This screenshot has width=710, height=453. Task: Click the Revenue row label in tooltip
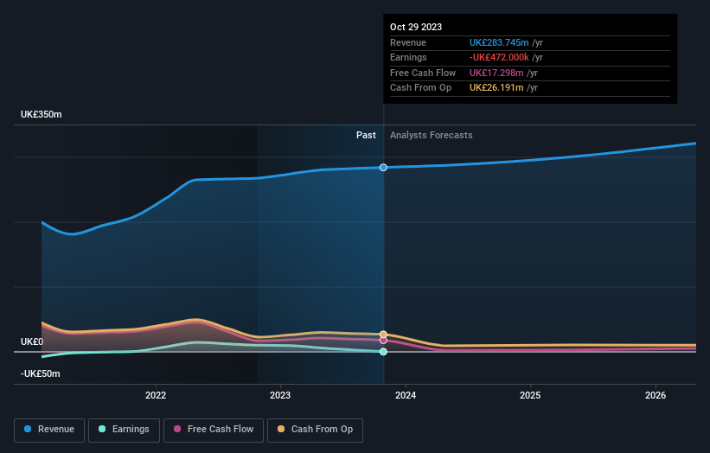[x=408, y=42]
